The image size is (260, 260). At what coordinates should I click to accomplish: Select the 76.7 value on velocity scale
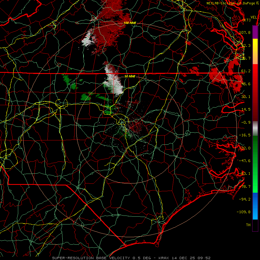[246, 58]
